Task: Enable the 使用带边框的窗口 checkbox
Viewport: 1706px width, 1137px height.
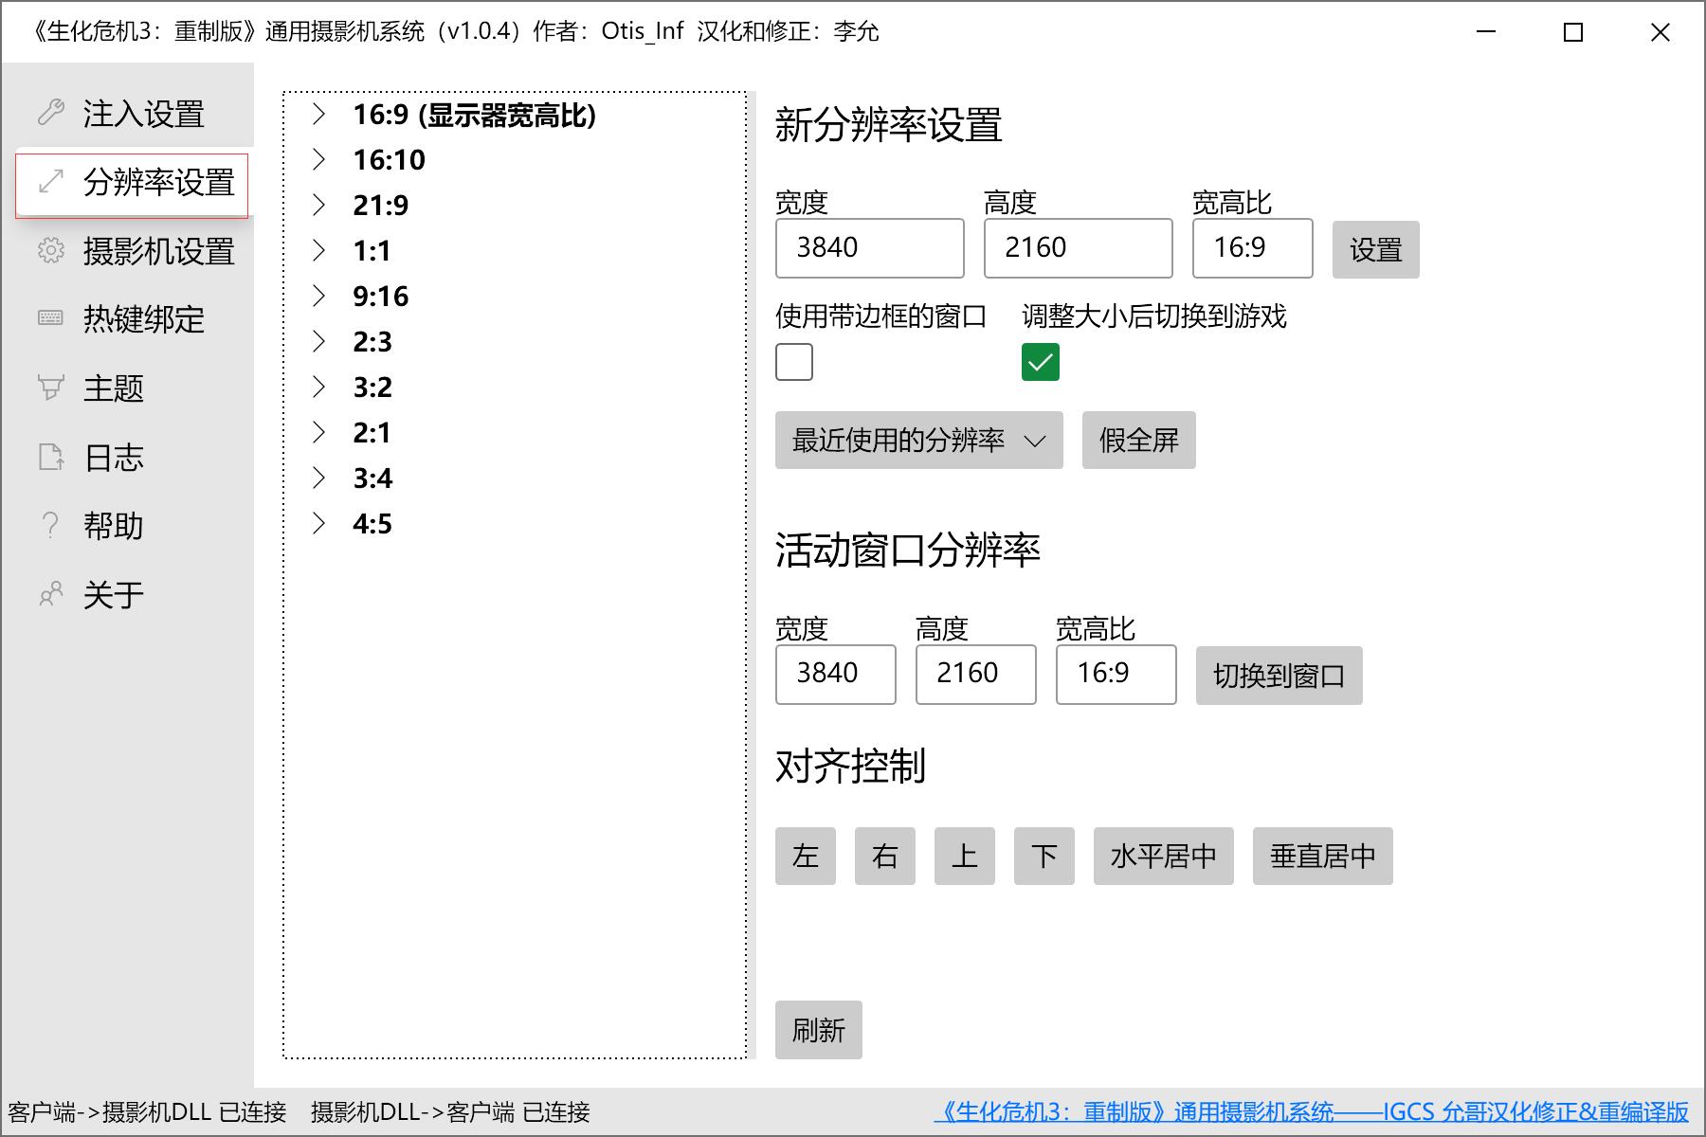Action: [x=794, y=362]
